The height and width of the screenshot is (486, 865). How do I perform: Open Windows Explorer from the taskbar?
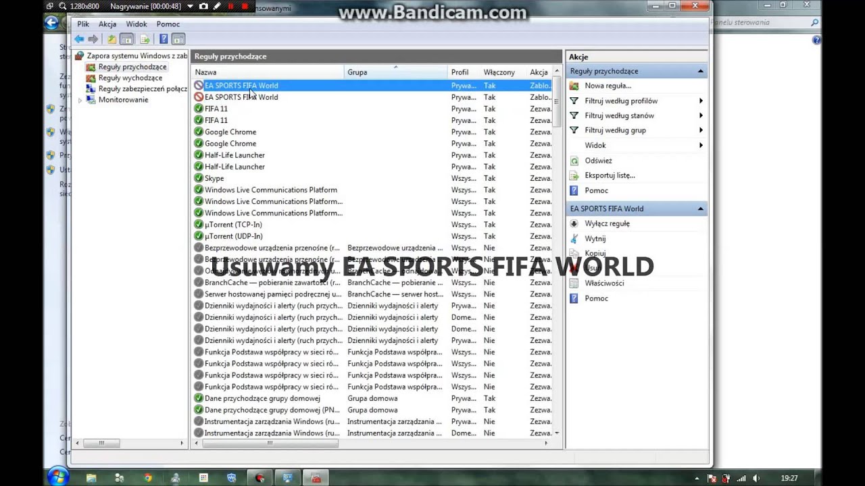click(91, 478)
